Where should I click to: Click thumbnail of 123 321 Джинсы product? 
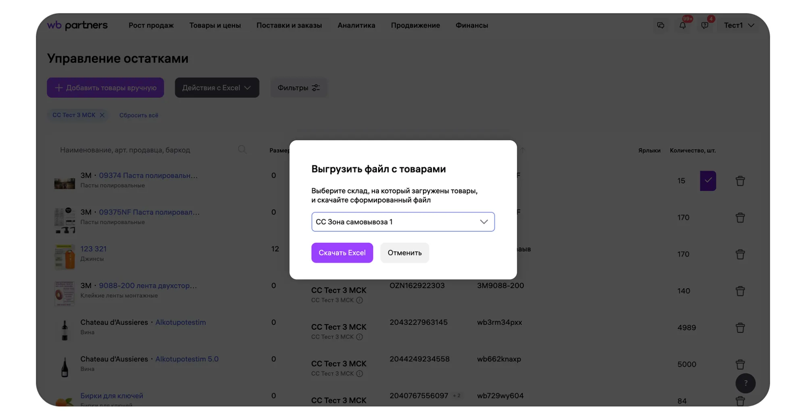point(65,257)
